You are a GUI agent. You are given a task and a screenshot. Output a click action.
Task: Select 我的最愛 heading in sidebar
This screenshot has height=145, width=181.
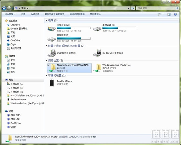click(x=13, y=21)
